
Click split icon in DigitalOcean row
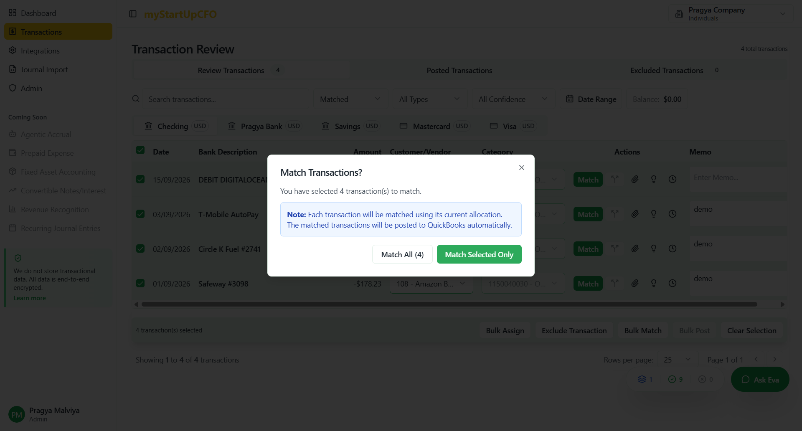pos(614,179)
